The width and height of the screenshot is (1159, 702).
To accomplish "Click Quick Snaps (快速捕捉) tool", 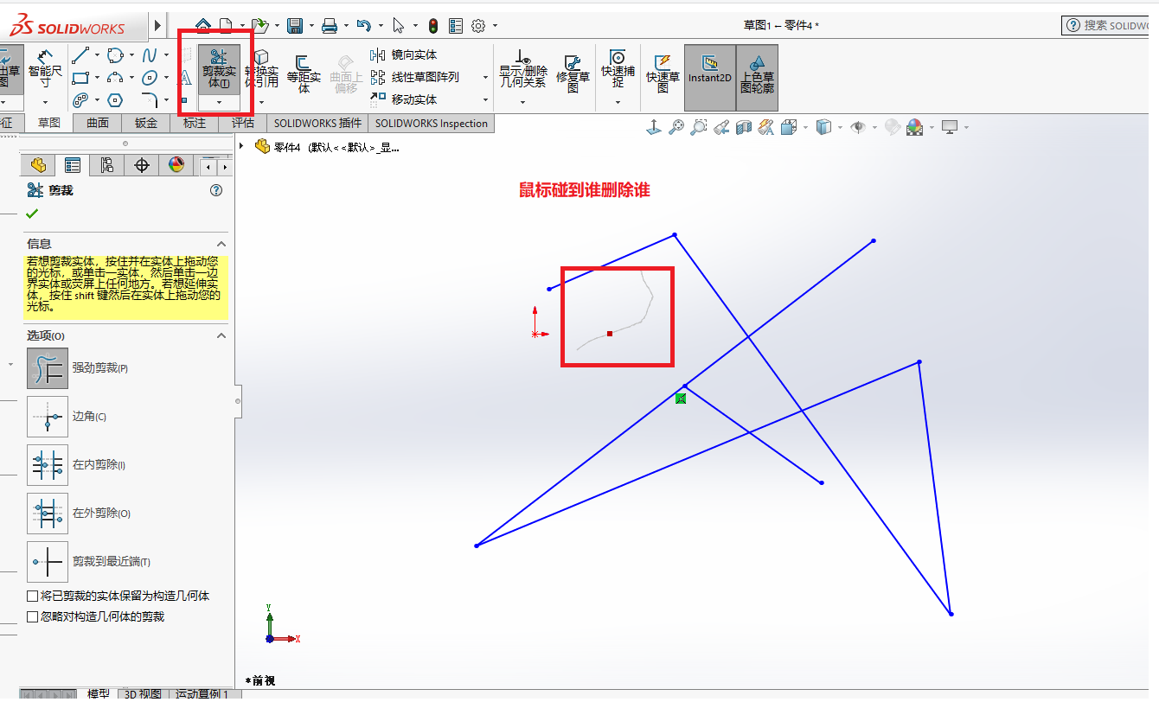I will pyautogui.click(x=618, y=69).
